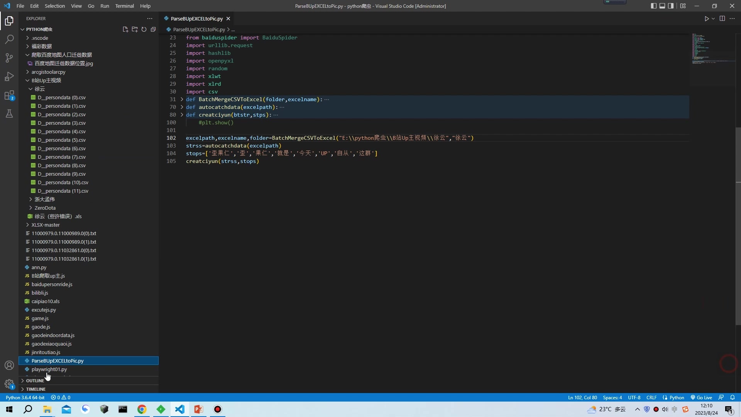Open the Search view in activity bar
This screenshot has height=417, width=741.
click(x=9, y=39)
